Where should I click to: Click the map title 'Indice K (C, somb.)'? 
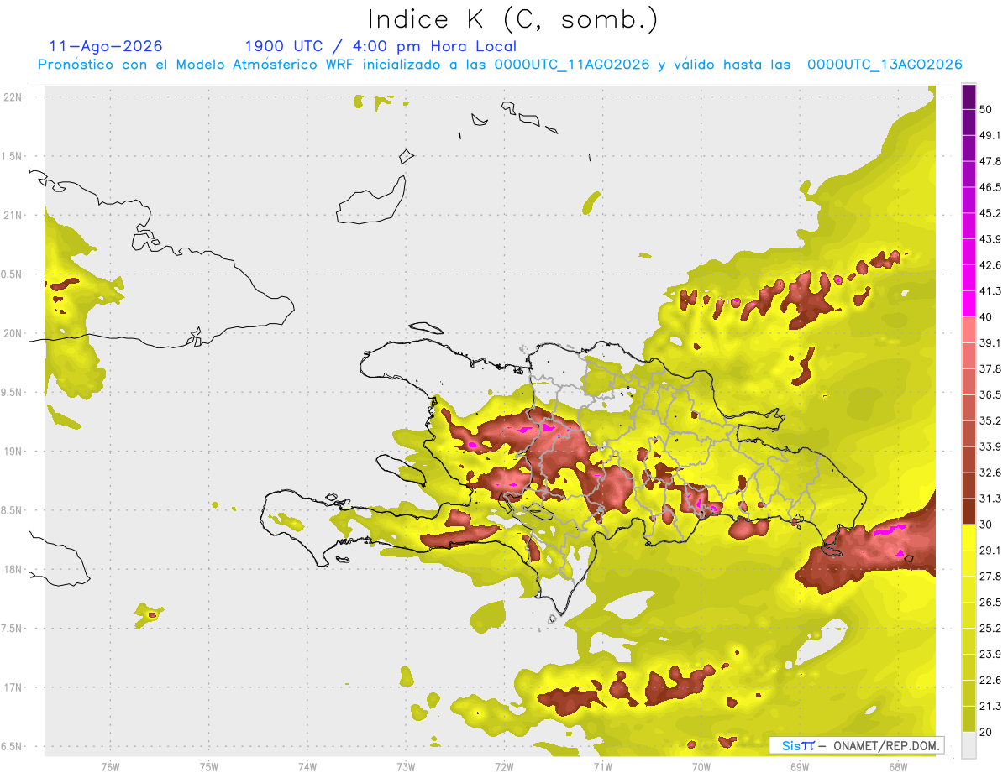pos(512,19)
